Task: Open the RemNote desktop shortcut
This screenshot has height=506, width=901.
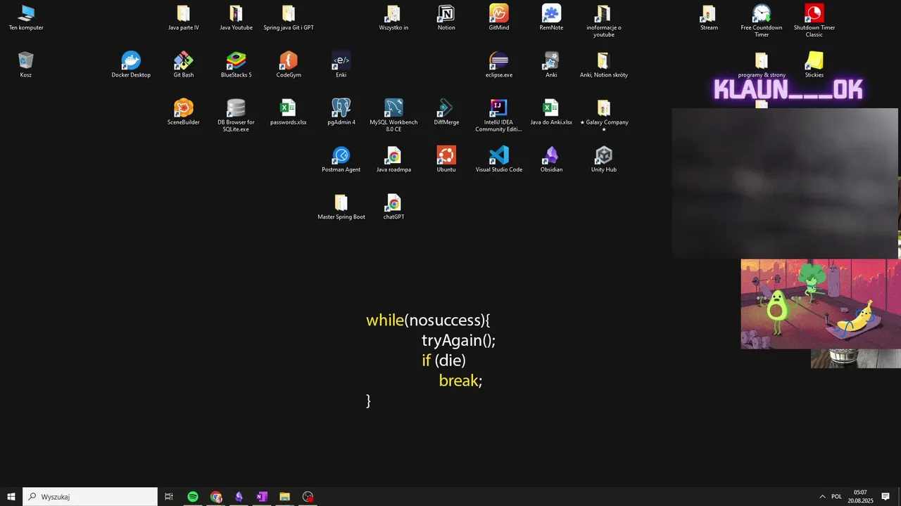Action: (551, 18)
